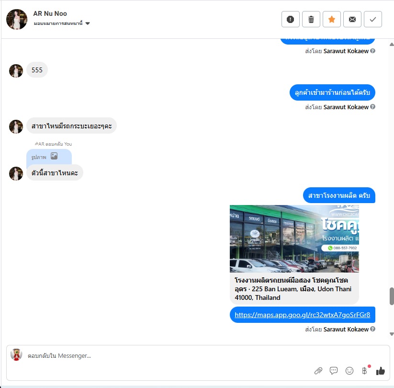Screen dimensions: 394x388
Task: Mark conversation as spam with exclamation icon
Action: coord(290,19)
